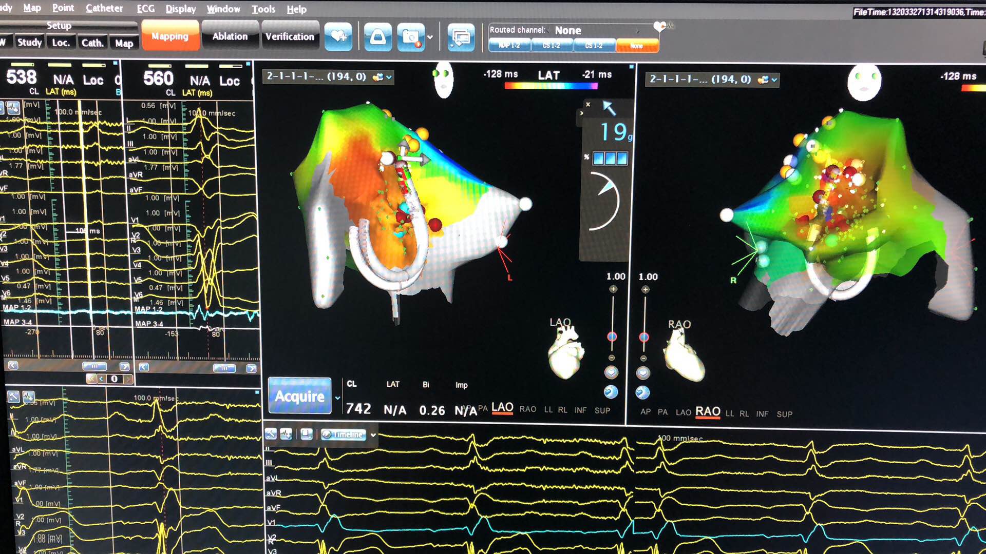Click the head orientation icon in right map

coord(864,82)
